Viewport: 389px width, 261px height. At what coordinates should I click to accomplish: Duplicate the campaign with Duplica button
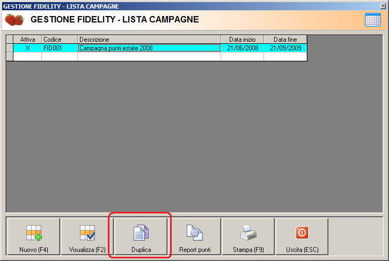click(x=141, y=236)
